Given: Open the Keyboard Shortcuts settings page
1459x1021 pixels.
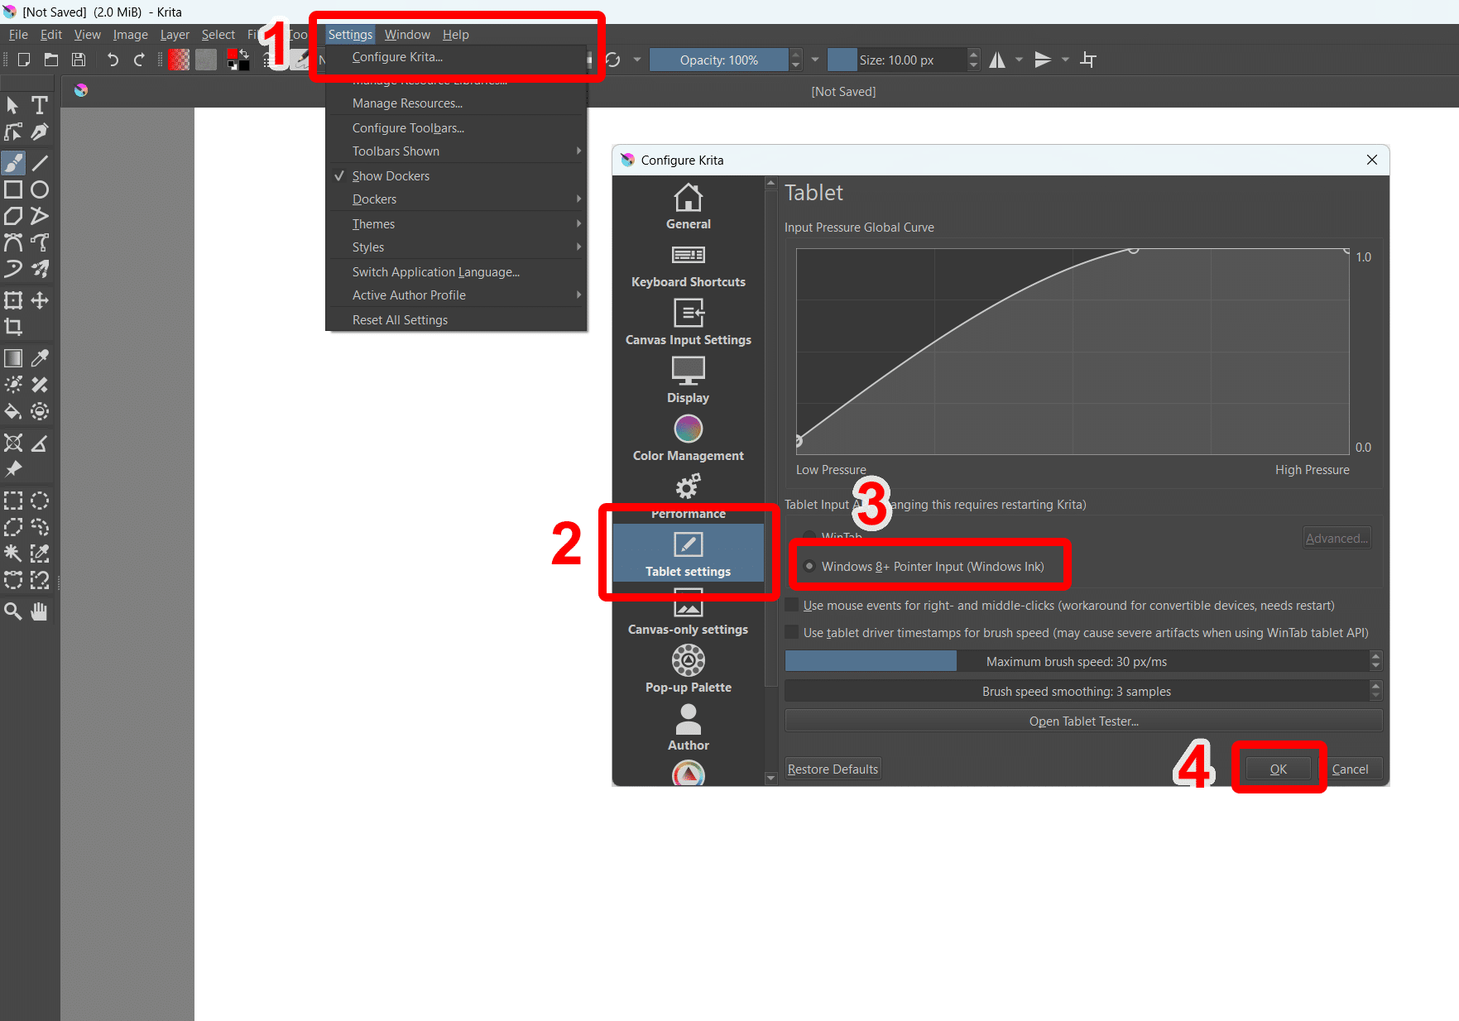Looking at the screenshot, I should tap(688, 265).
